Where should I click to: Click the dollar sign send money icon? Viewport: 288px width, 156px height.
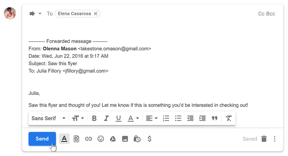[149, 139]
